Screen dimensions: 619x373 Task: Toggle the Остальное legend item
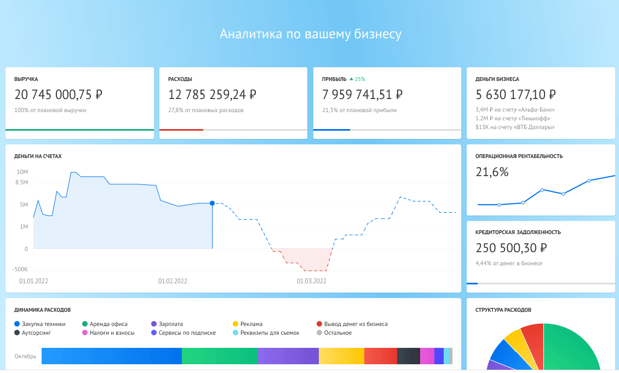[334, 333]
